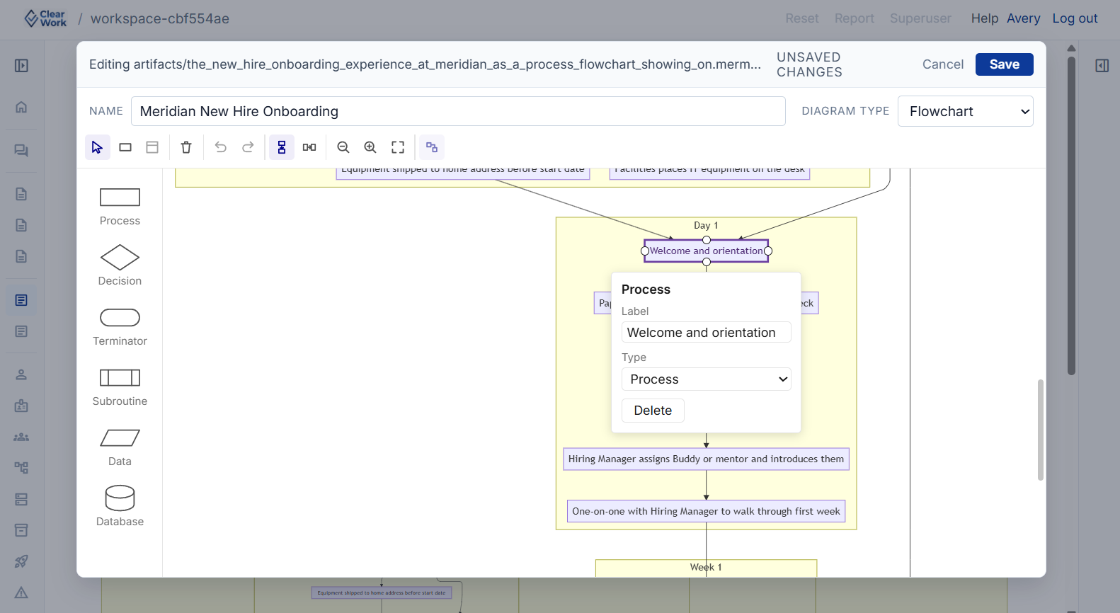Redo the diagram change
The image size is (1120, 613).
[x=248, y=147]
